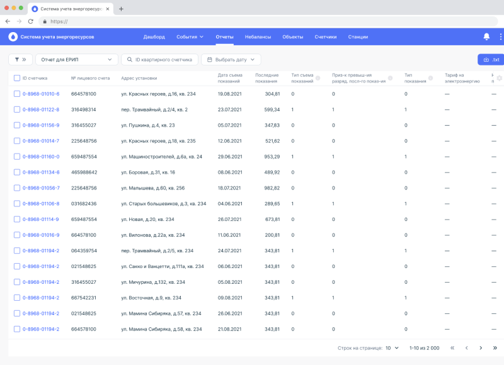Expand the 'Отчет для ЕРИП' dropdown

[77, 60]
